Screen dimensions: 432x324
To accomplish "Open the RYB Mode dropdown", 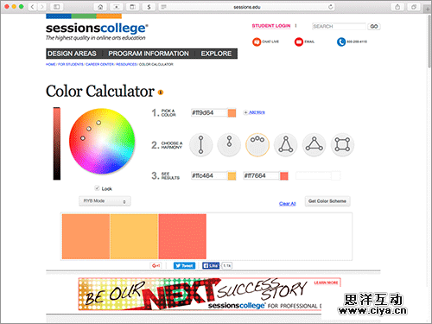I will pyautogui.click(x=105, y=201).
